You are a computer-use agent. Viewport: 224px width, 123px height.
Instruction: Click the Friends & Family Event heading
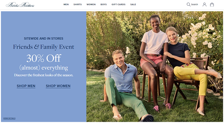[43, 47]
